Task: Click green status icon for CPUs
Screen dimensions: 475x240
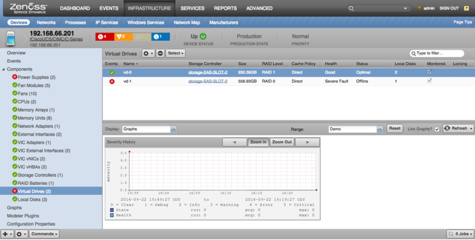Action: pyautogui.click(x=14, y=101)
